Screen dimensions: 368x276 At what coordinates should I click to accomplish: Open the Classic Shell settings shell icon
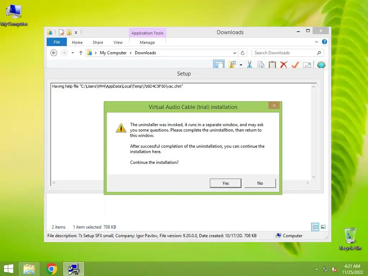click(x=321, y=65)
